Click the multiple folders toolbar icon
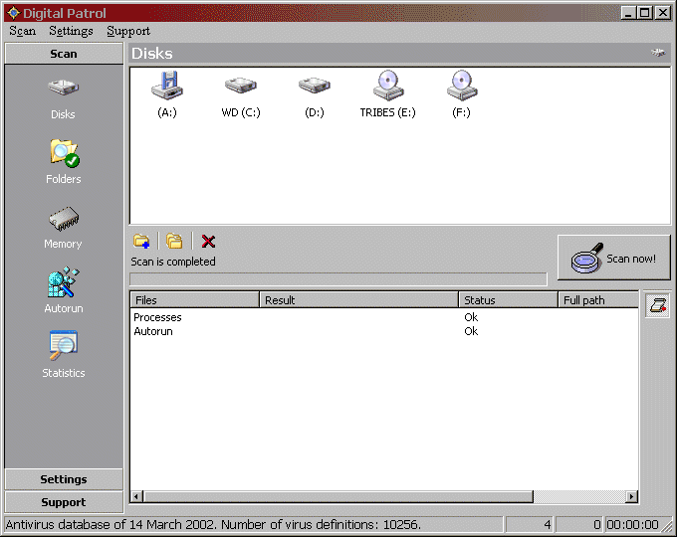Viewport: 677px width, 537px height. [174, 241]
